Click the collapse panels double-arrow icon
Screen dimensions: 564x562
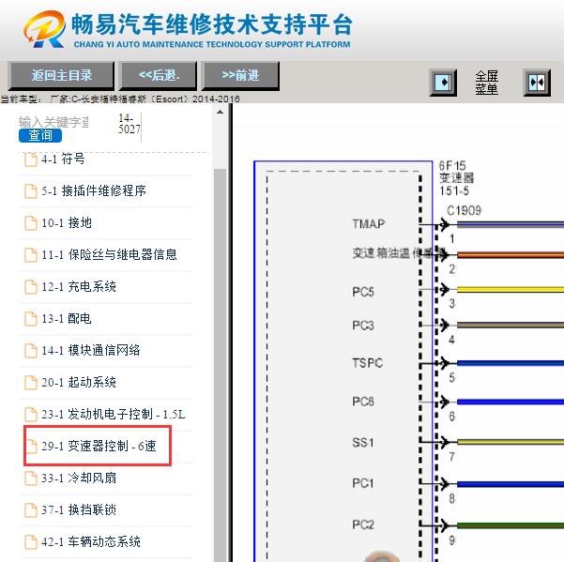click(x=537, y=83)
